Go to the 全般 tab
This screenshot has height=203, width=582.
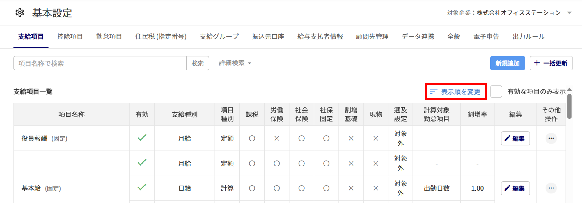(454, 37)
